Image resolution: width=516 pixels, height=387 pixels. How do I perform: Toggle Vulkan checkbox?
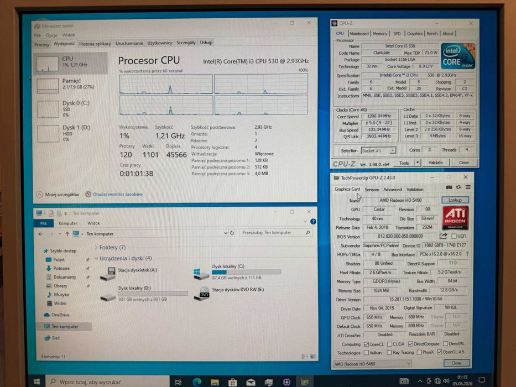(366, 353)
